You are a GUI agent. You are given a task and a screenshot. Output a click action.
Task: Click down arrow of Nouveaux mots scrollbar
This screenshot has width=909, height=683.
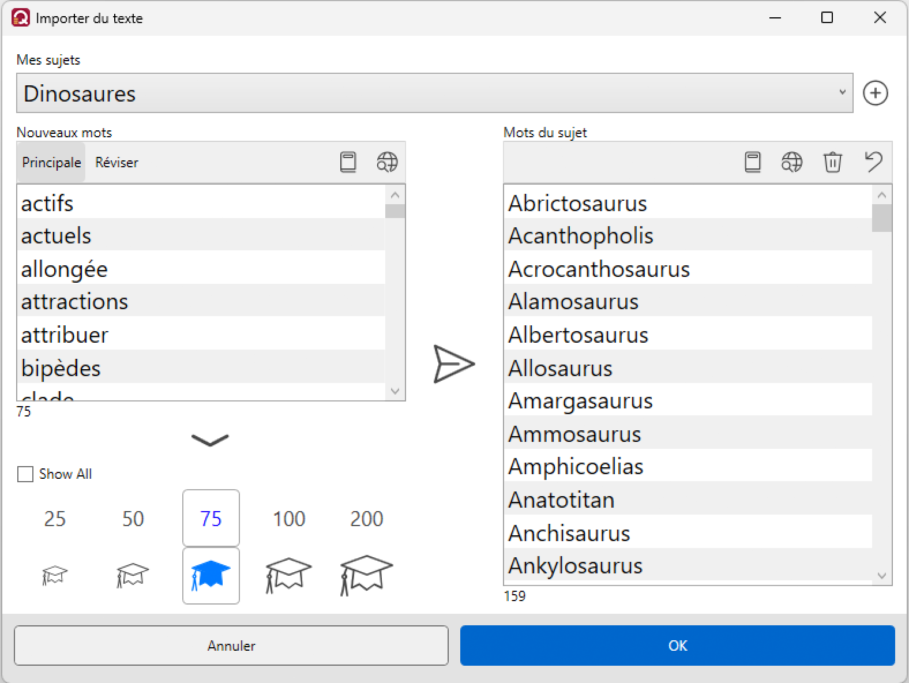pos(395,391)
